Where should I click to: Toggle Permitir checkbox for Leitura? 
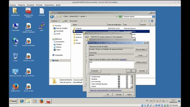coord(119,86)
